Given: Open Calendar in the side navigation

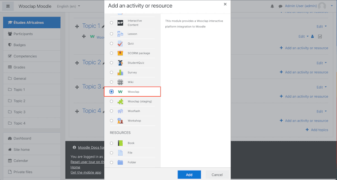Looking at the screenshot, I should (32, 161).
